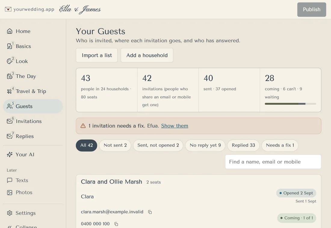Click the Texts speech-bubble icon
This screenshot has width=331, height=228.
click(10, 180)
